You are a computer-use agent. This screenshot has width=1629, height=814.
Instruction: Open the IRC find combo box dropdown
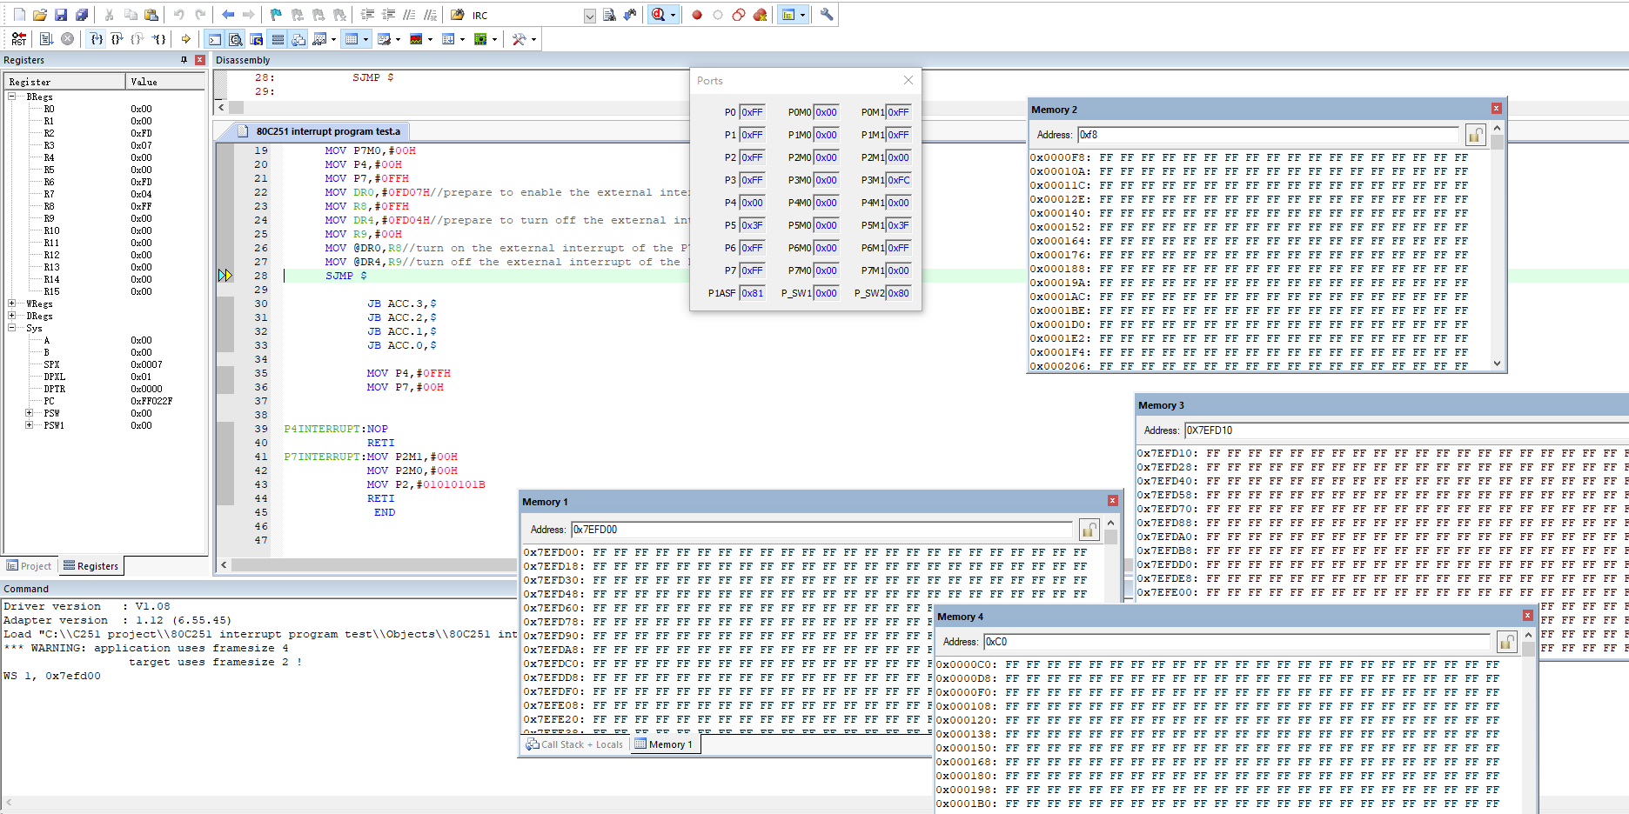point(589,16)
